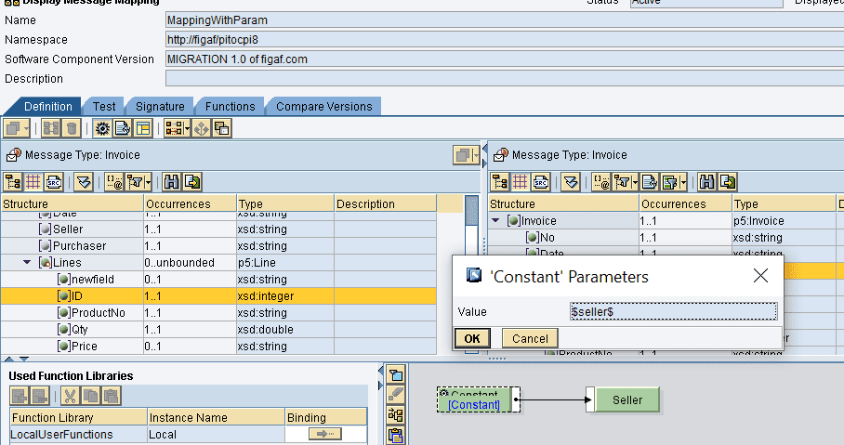
Task: Select the Seller row in source structure
Action: coord(218,229)
